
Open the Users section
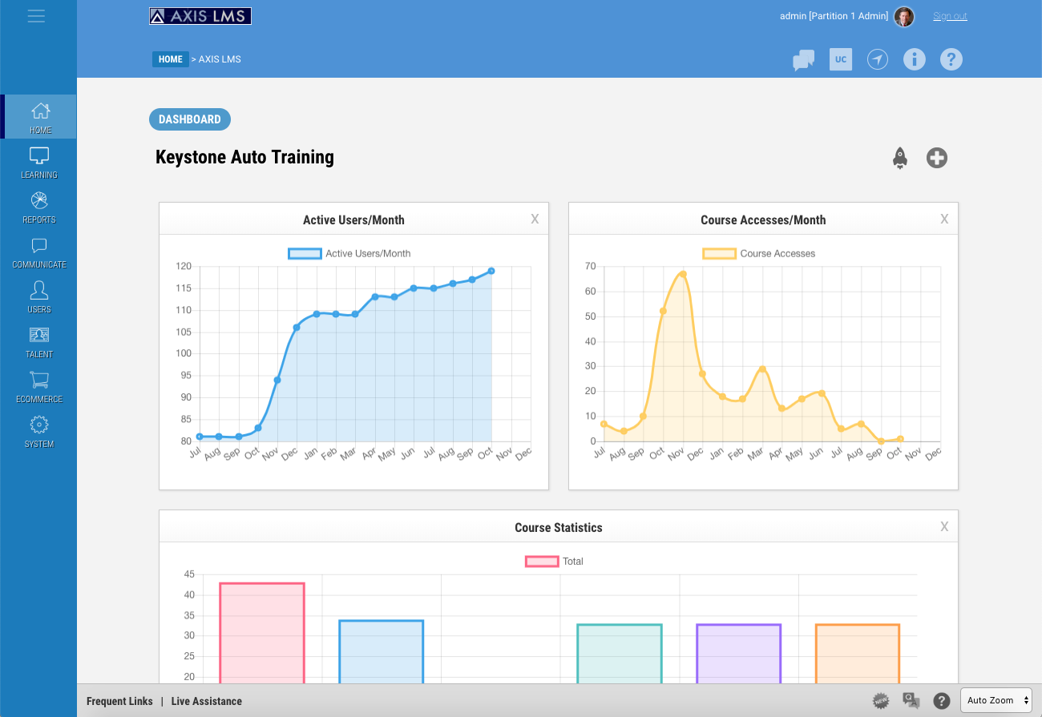(39, 296)
